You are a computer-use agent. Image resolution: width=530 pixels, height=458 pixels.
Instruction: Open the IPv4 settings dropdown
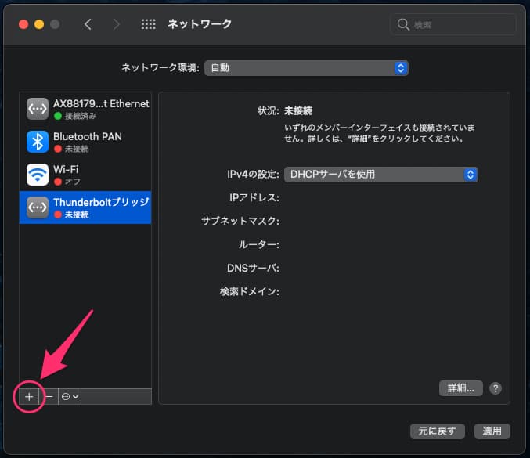tap(380, 175)
